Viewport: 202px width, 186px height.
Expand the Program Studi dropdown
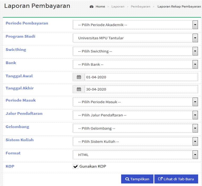coord(135,38)
